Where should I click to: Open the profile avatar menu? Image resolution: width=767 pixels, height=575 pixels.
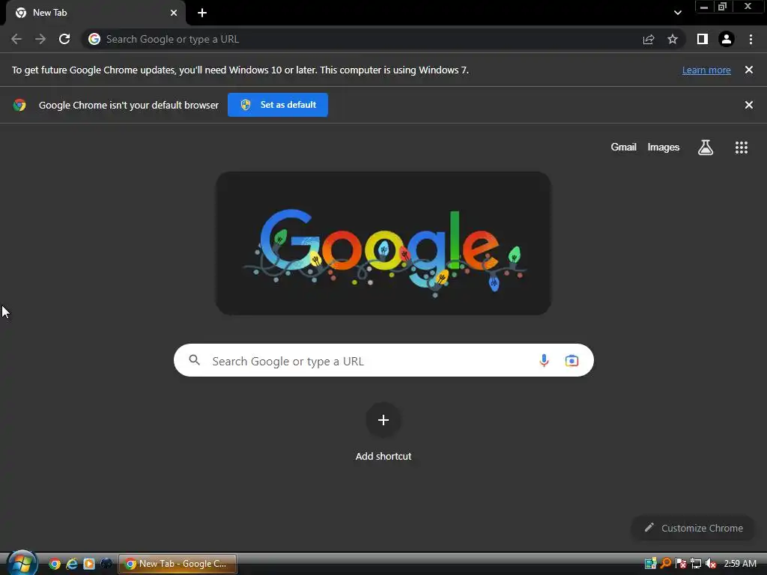click(727, 39)
